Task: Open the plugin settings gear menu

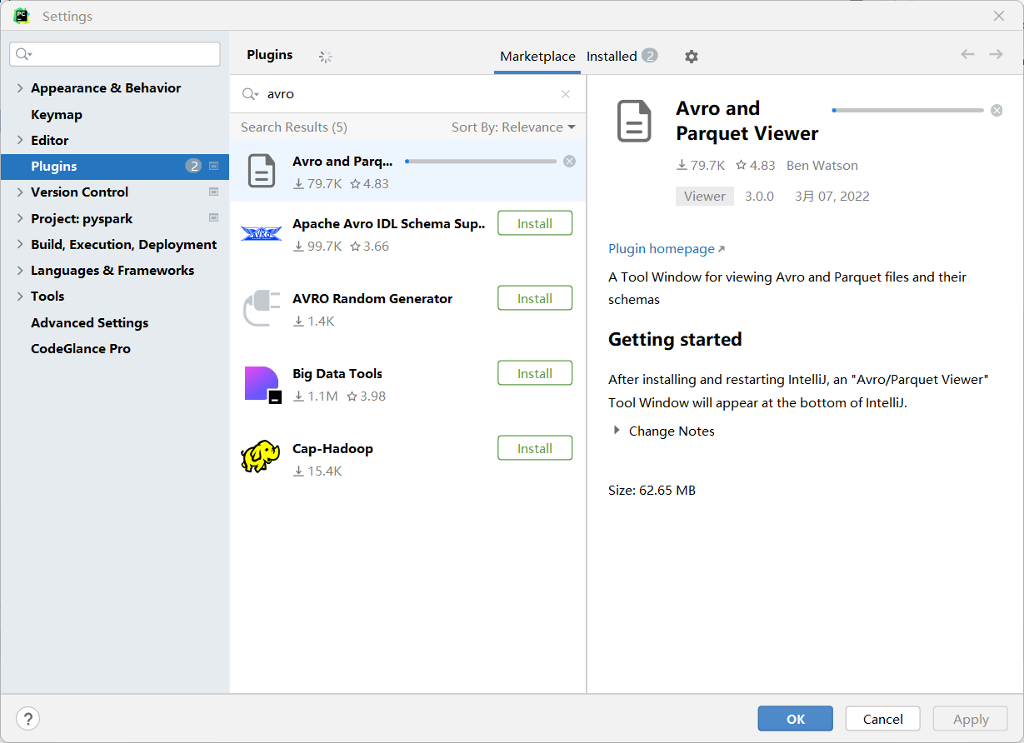Action: click(x=691, y=57)
